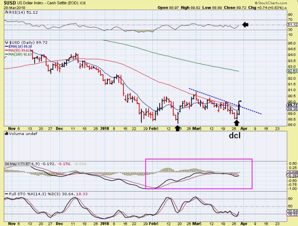Screen dimensions: 298x226
Task: Click the candlestick icon before $USD (Daily)
Action: tap(6, 42)
